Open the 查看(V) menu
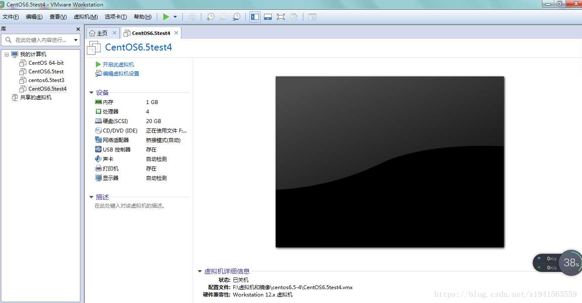Viewport: 582px width, 303px height. tap(58, 17)
